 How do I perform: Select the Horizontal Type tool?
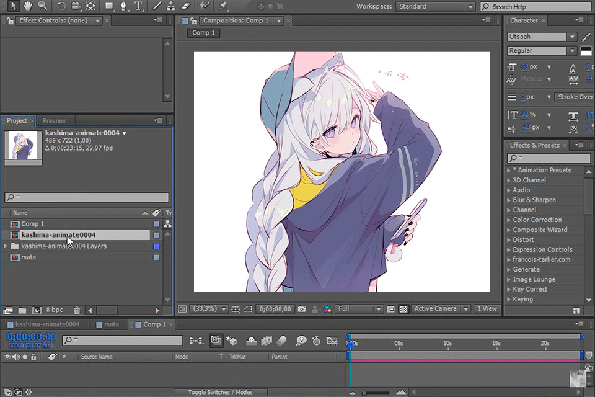(x=138, y=6)
